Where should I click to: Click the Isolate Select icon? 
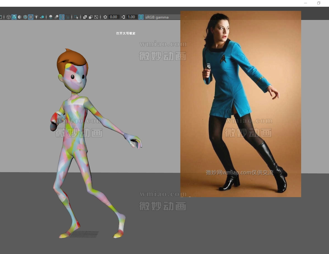pos(76,17)
